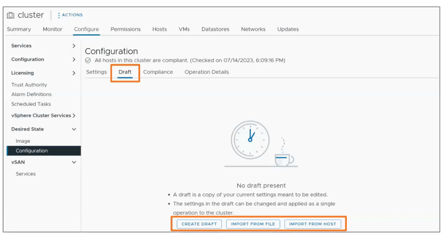
Task: Expand vSphere Cluster Services section
Action: point(74,116)
